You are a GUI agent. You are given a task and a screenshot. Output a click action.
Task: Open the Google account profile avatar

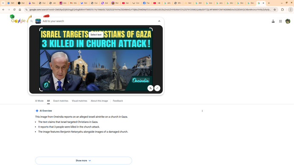pyautogui.click(x=288, y=21)
